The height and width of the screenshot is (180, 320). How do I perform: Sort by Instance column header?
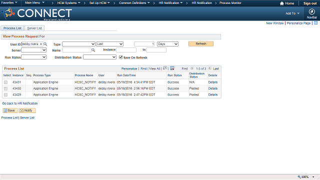coord(18,75)
